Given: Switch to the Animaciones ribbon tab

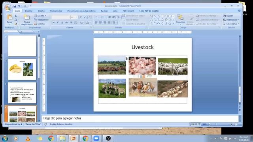Looking at the screenshot, I should click(56, 11).
